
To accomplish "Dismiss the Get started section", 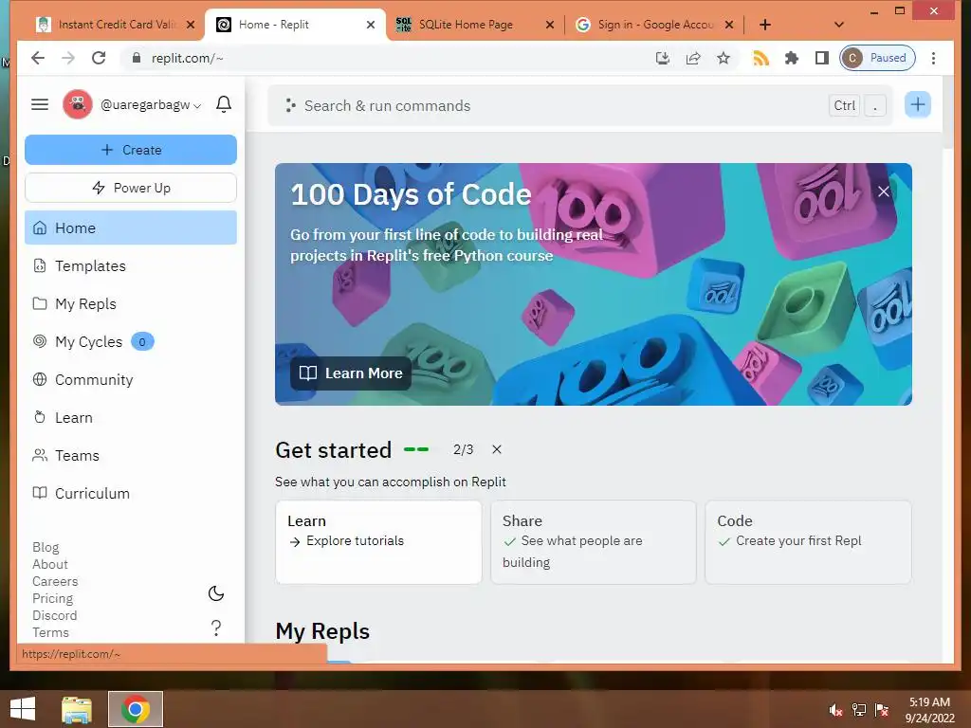I will click(x=497, y=449).
